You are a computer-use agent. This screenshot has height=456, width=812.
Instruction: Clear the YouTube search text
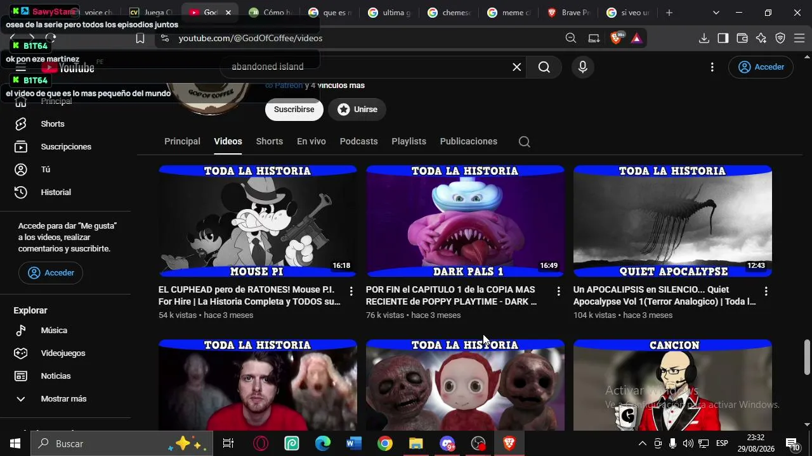517,67
